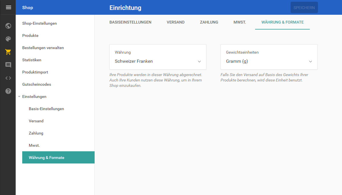Open the design palette icon
The height and width of the screenshot is (195, 342).
click(x=8, y=39)
